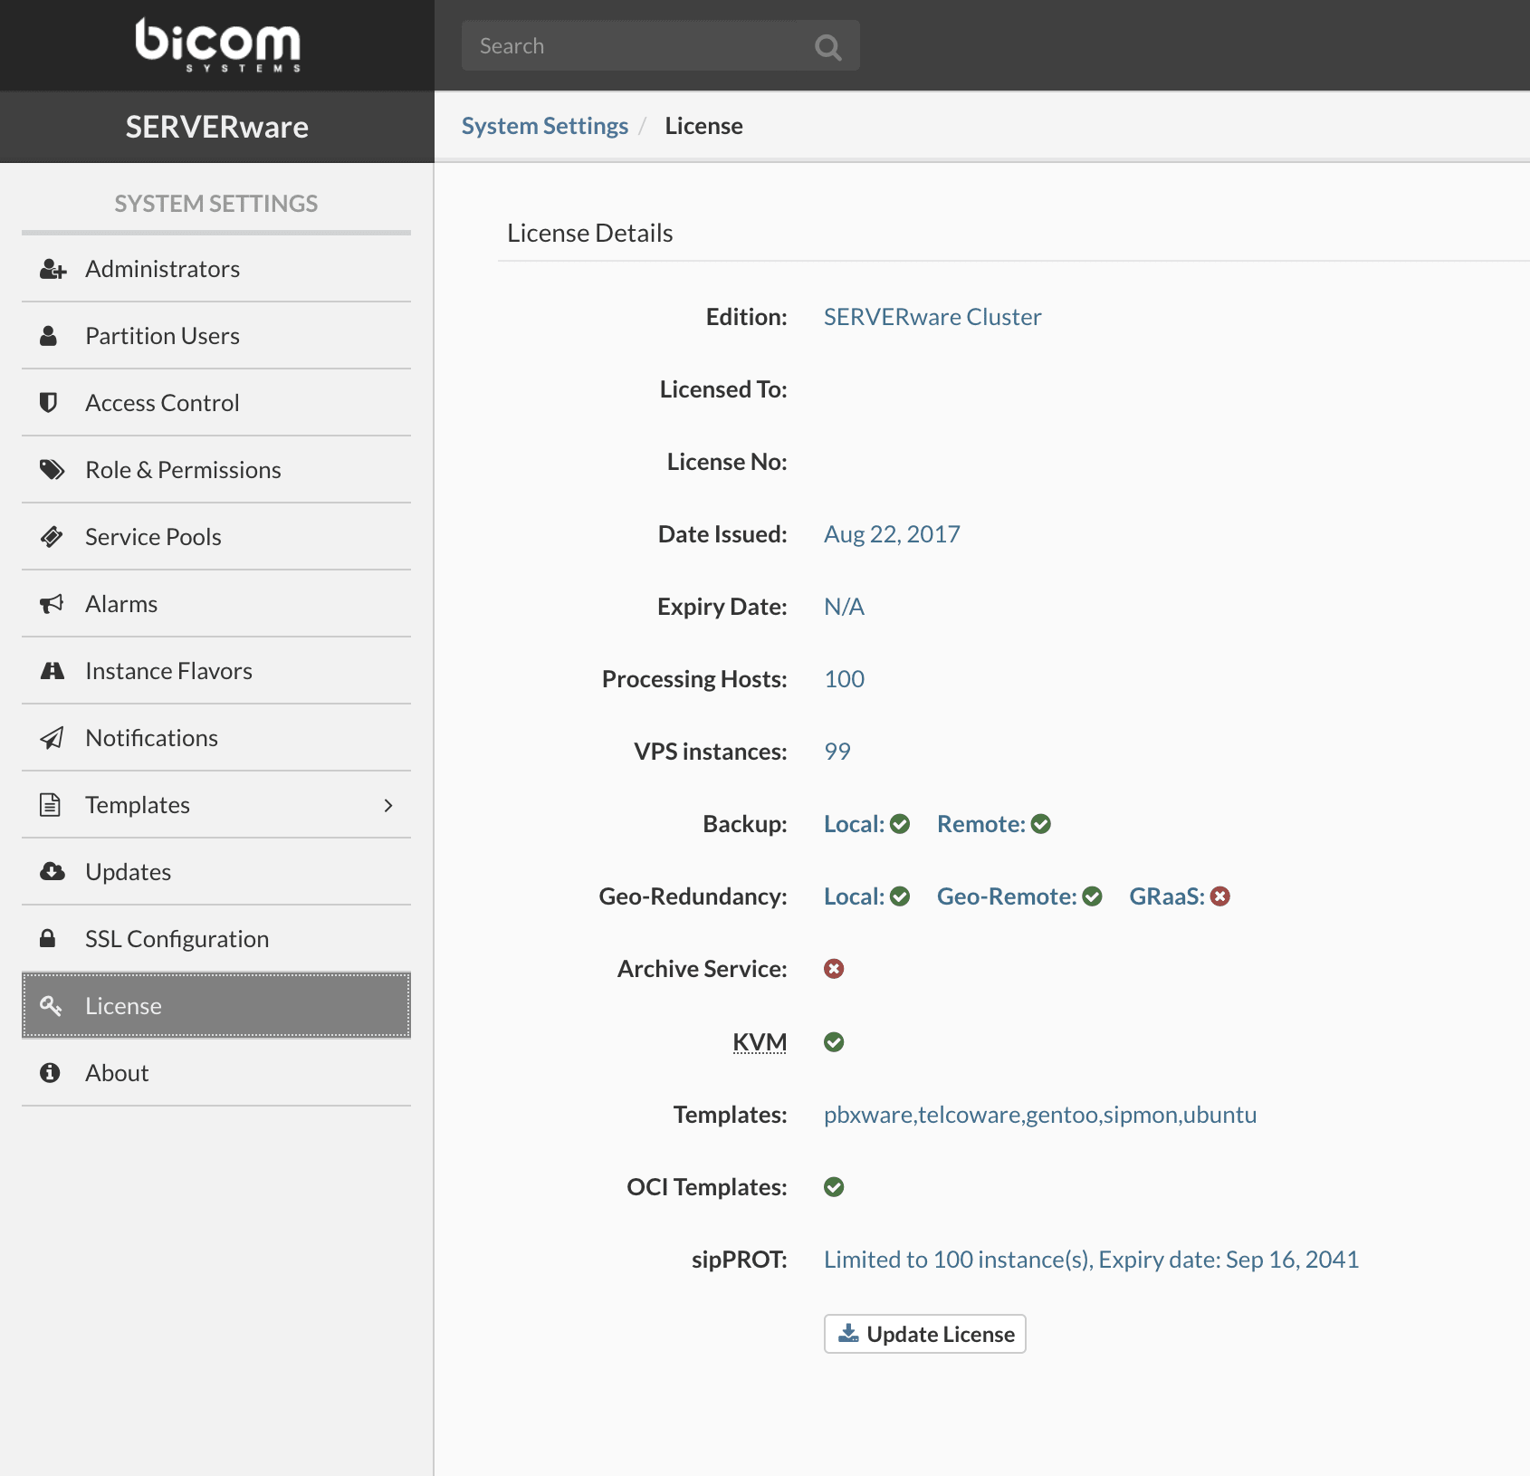Expand the Templates submenu chevron
The image size is (1530, 1476).
click(x=388, y=805)
